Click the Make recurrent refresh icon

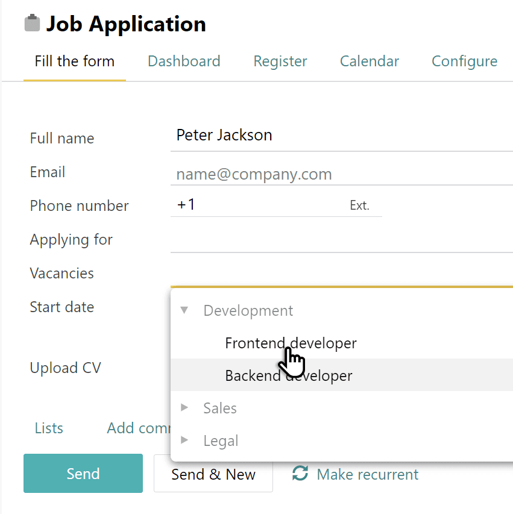coord(300,474)
